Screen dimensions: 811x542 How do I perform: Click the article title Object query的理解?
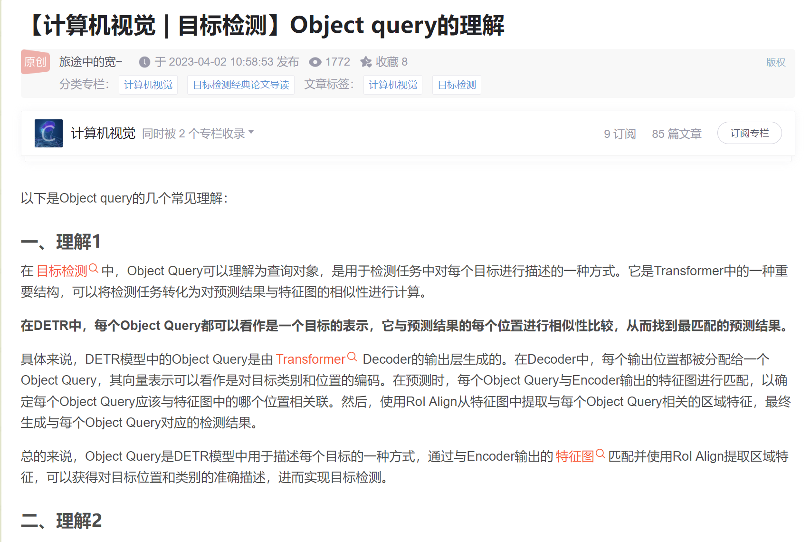pyautogui.click(x=265, y=25)
